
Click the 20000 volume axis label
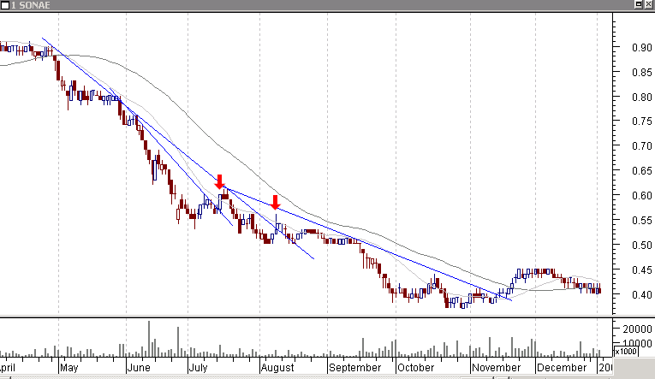(637, 329)
